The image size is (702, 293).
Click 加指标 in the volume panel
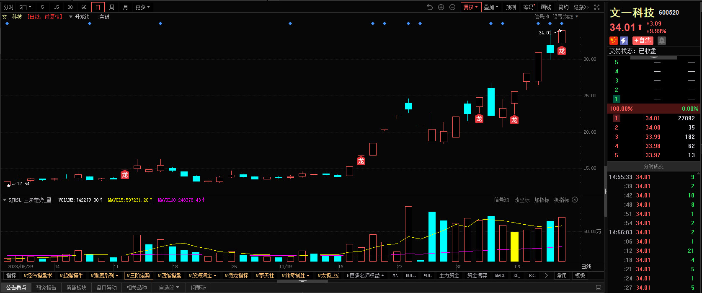[542, 200]
